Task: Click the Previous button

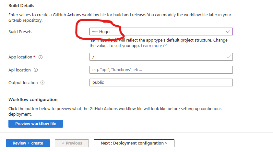Action: pos(72,143)
